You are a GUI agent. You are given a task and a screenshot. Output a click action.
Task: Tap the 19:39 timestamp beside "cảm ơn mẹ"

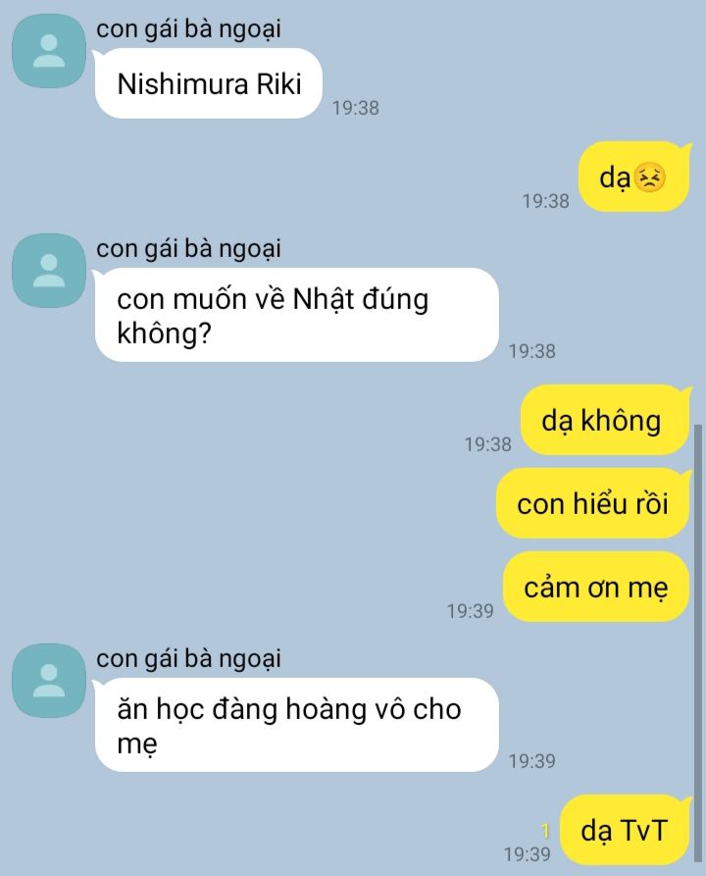click(471, 611)
